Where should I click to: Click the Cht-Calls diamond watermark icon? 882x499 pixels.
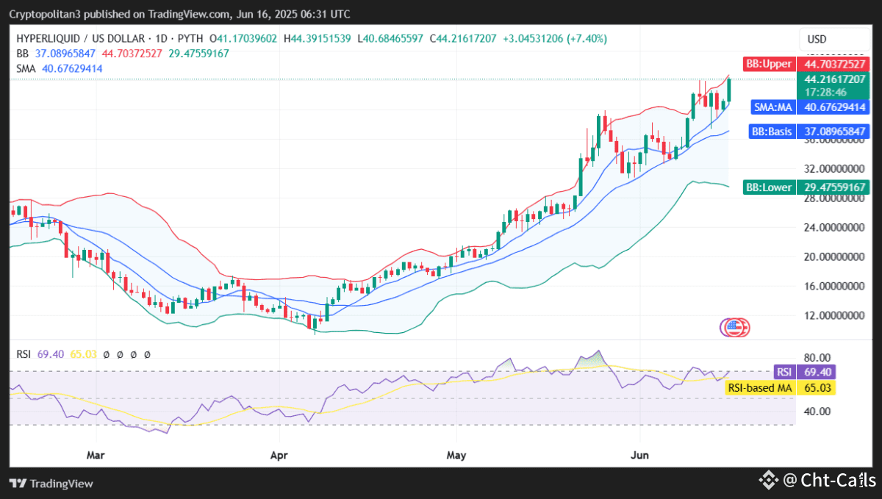(767, 481)
